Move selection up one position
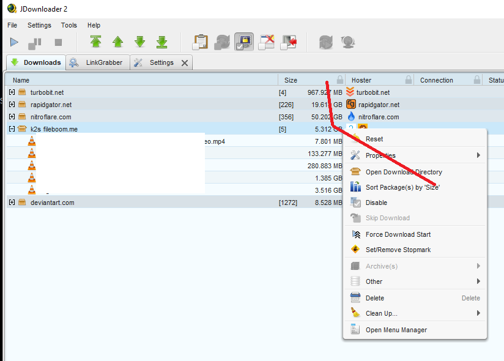 [117, 42]
